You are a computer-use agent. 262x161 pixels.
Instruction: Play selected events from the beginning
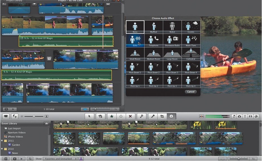(21, 159)
